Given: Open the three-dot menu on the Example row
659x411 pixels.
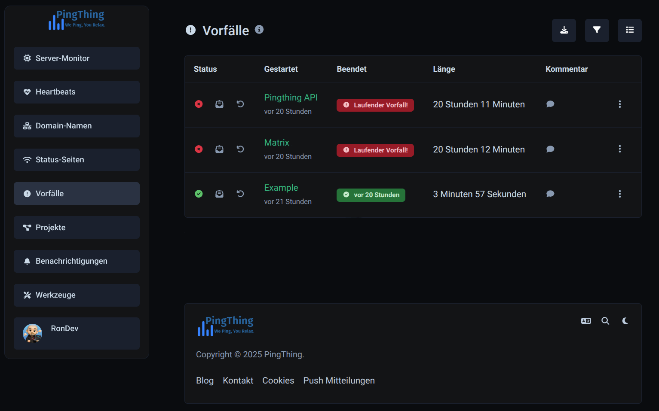Looking at the screenshot, I should click(x=620, y=194).
